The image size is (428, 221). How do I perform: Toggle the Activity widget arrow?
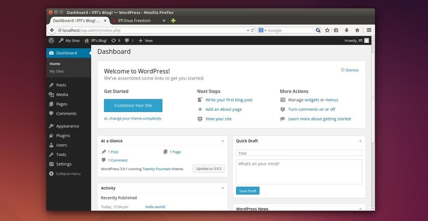pyautogui.click(x=223, y=188)
